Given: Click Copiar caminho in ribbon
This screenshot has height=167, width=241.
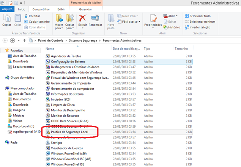Looking at the screenshot, I should coord(37,22).
